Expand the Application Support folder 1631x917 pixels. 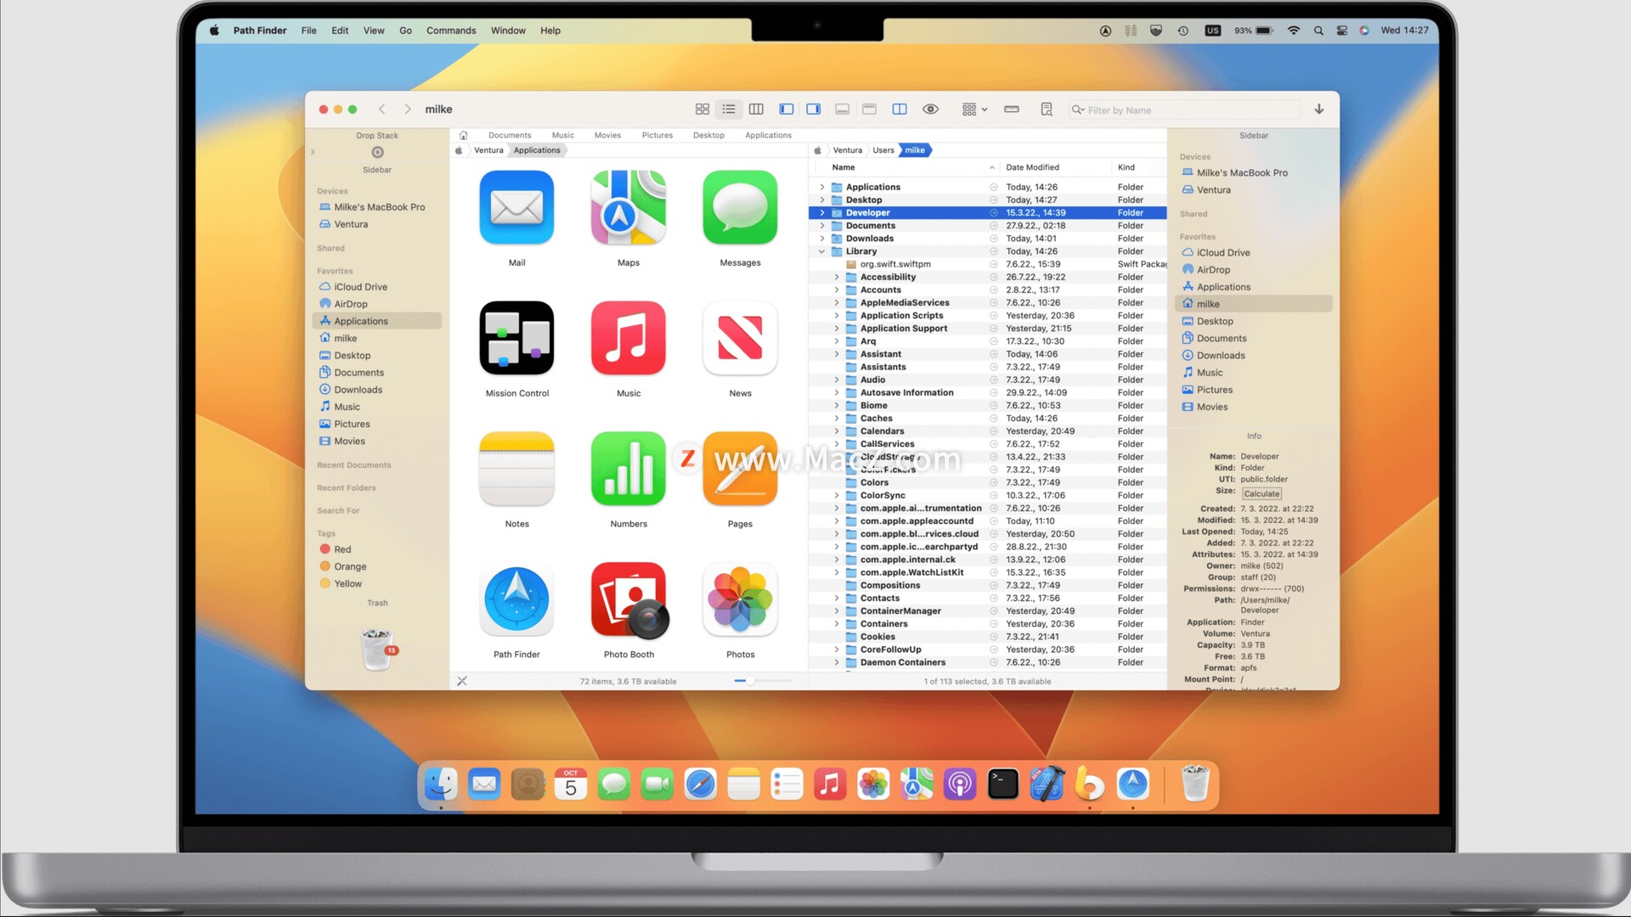coord(836,329)
